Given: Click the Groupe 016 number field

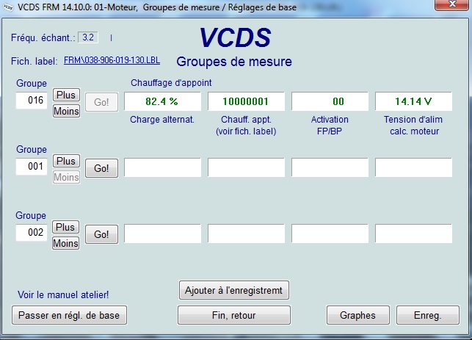Looking at the screenshot, I should click(32, 101).
